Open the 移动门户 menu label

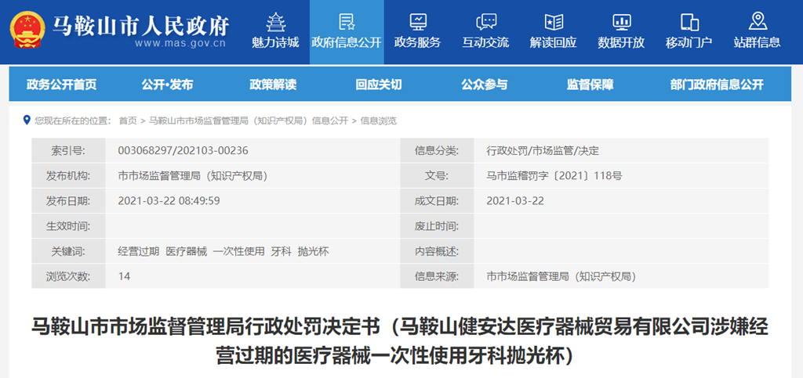point(689,42)
